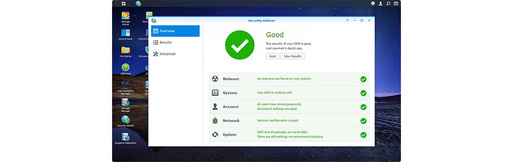Click System row green check status
Image resolution: width=513 pixels, height=162 pixels.
tap(363, 93)
